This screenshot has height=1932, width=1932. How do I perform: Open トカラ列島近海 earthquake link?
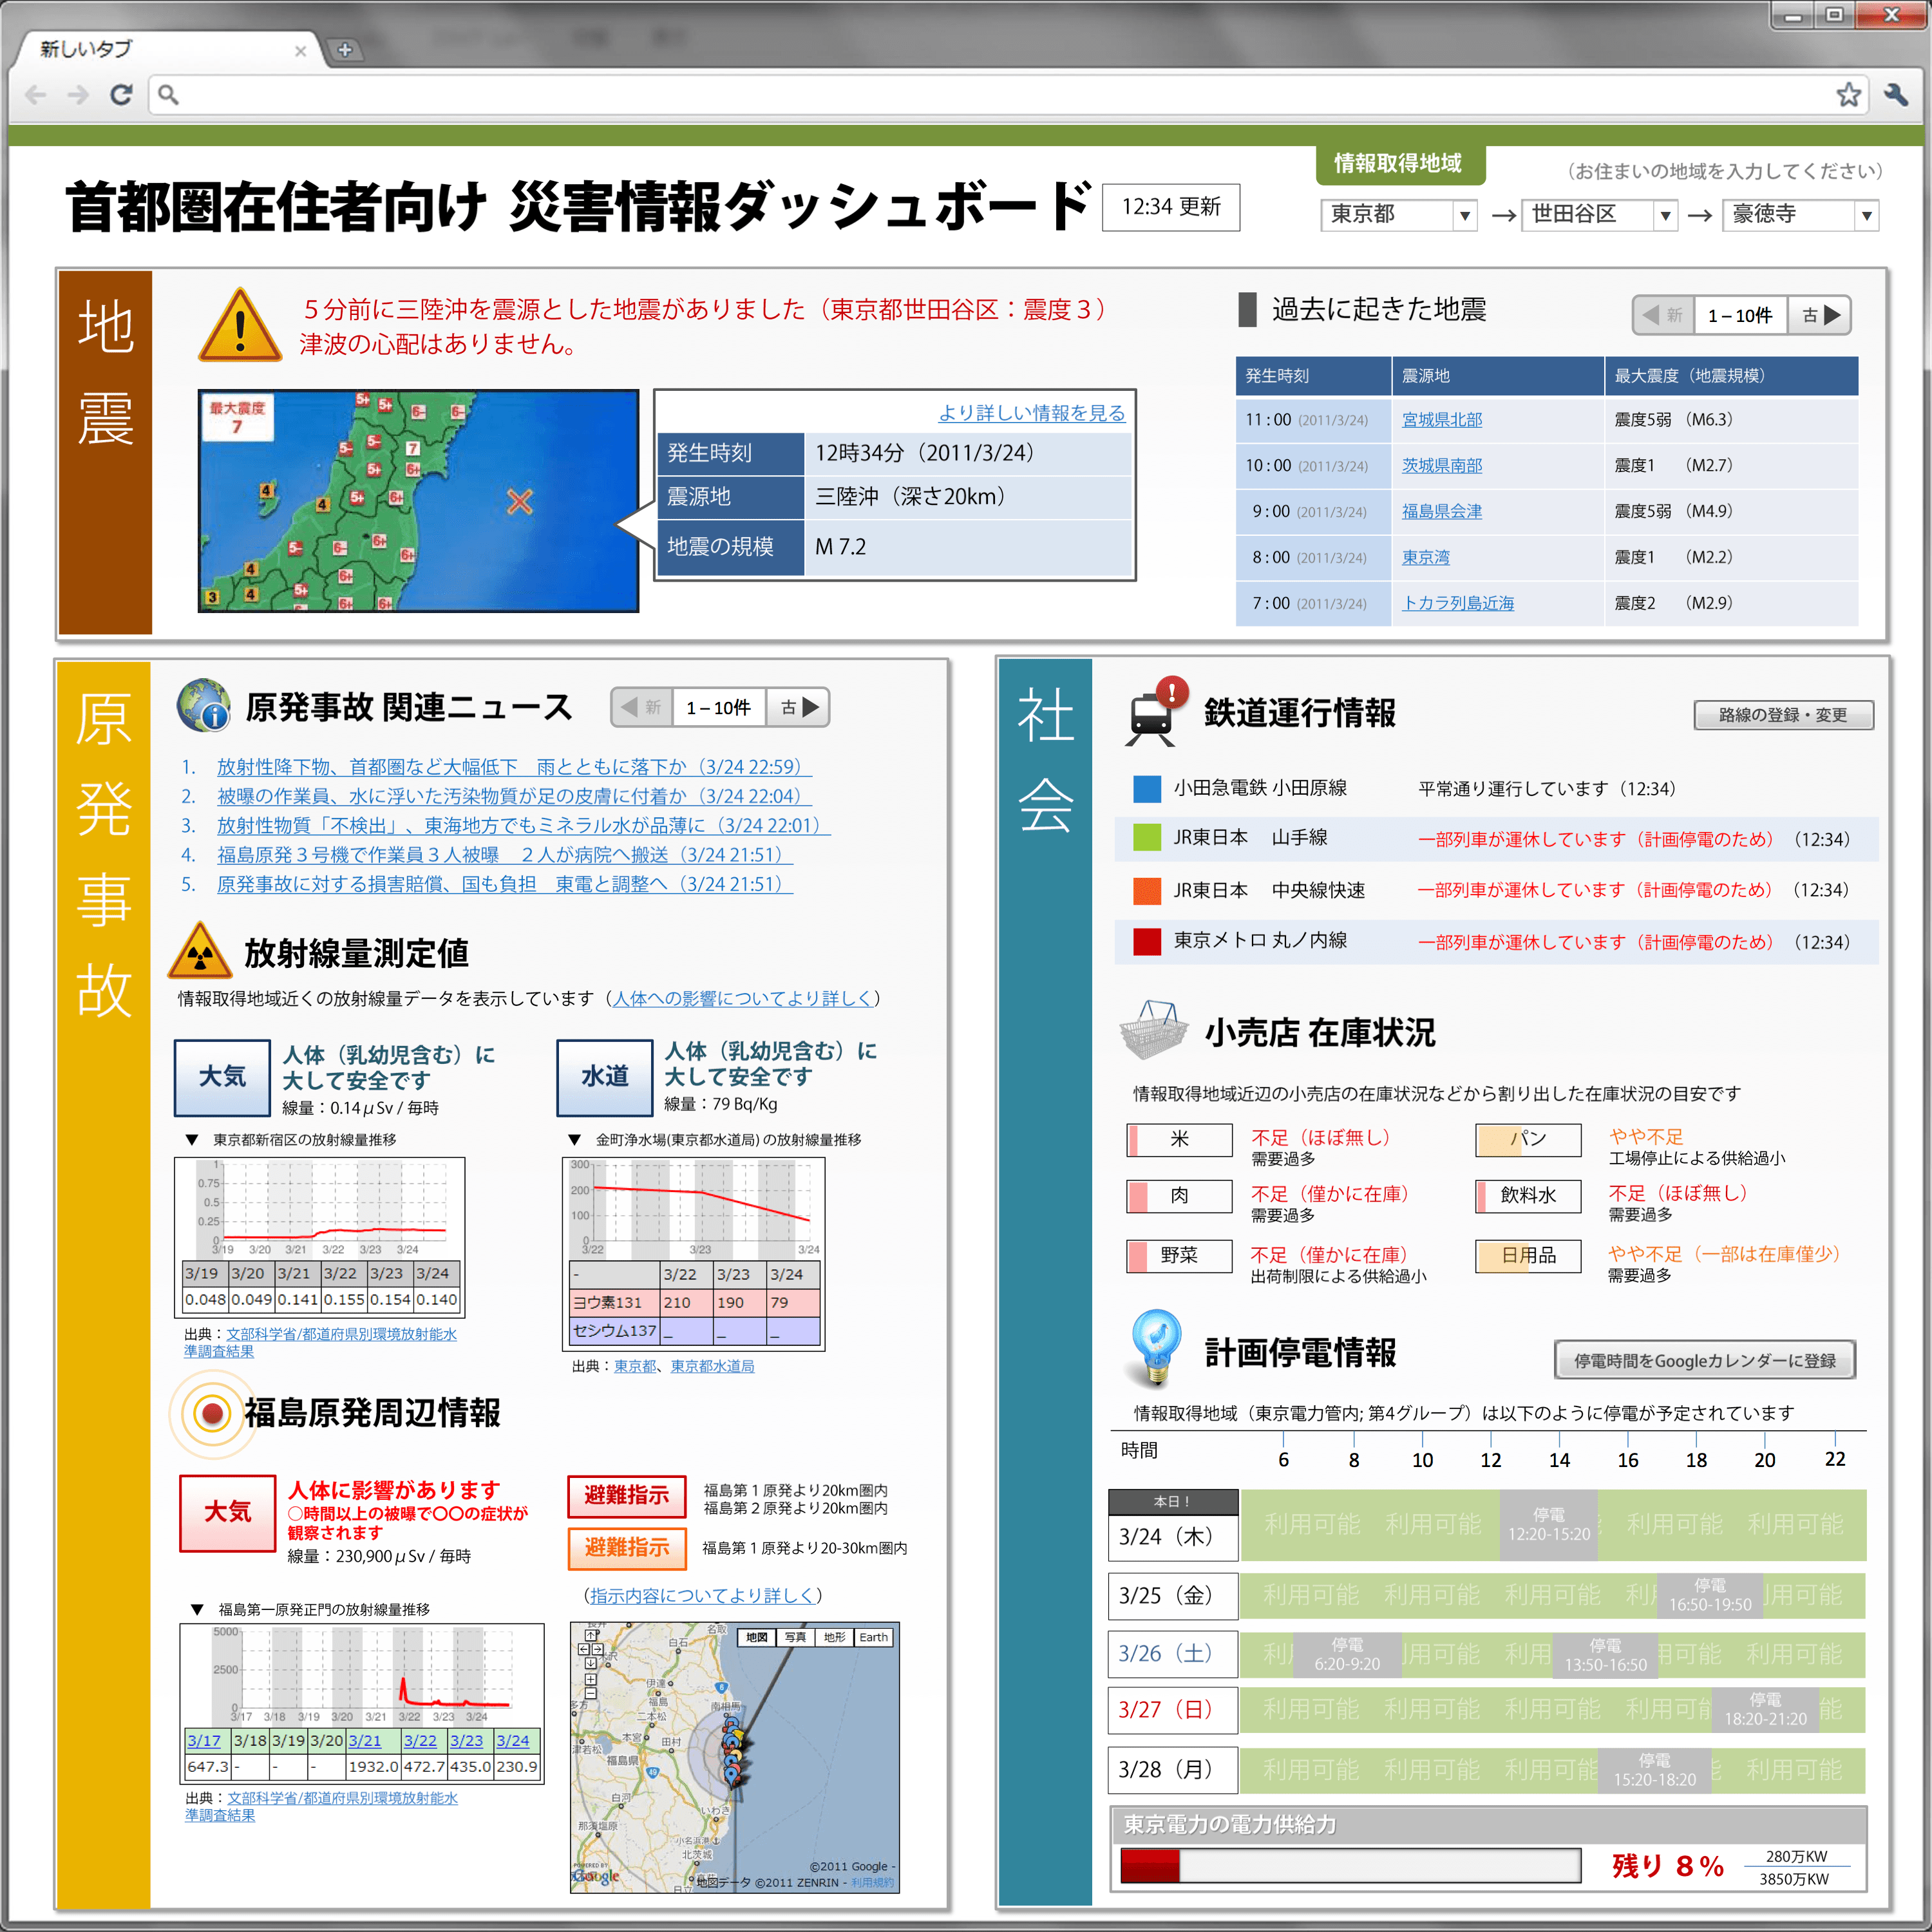point(1458,604)
